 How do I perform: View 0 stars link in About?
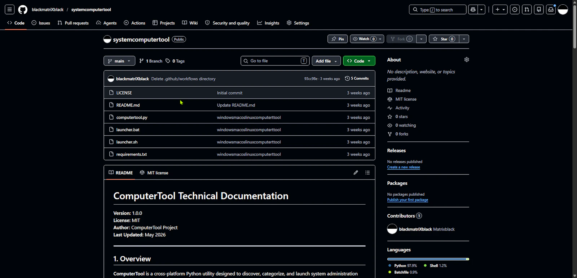click(x=397, y=117)
